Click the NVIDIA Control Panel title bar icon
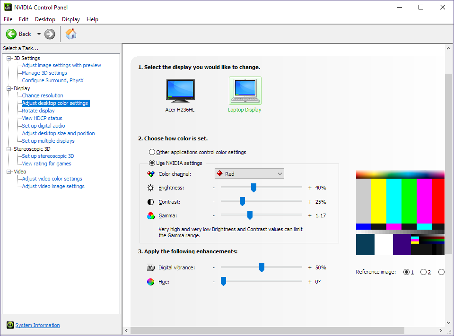 [8, 7]
